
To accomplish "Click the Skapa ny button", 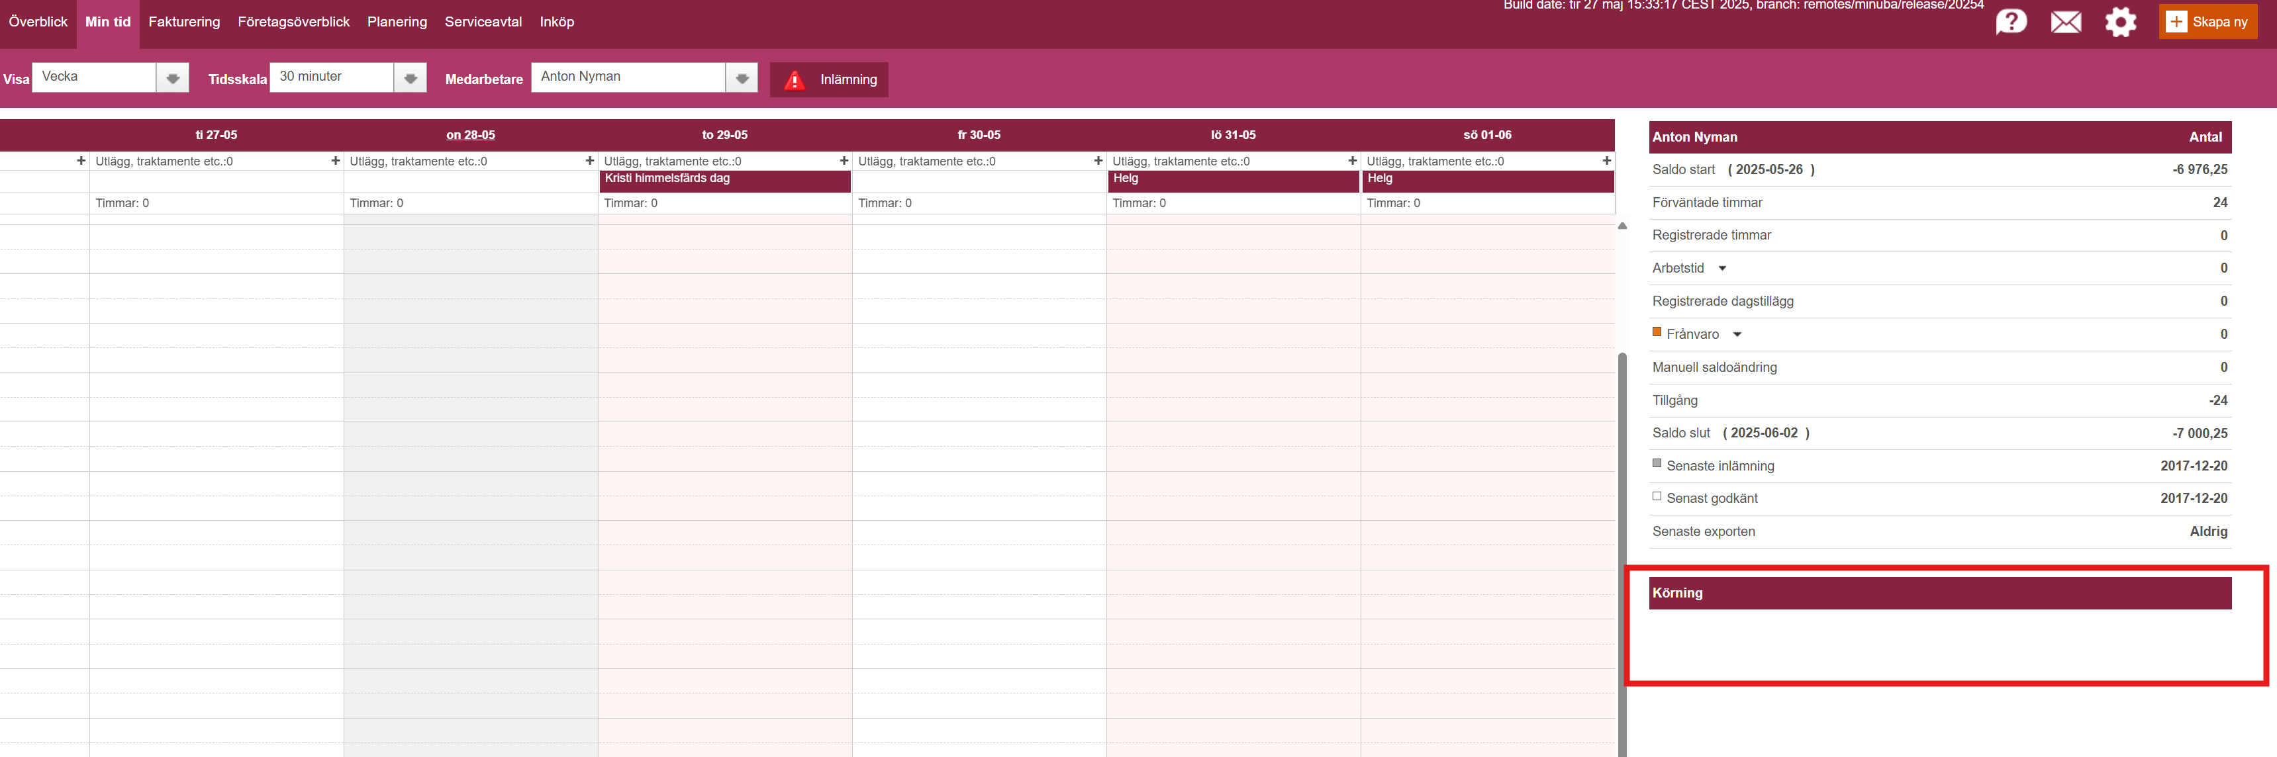I will pos(2207,21).
